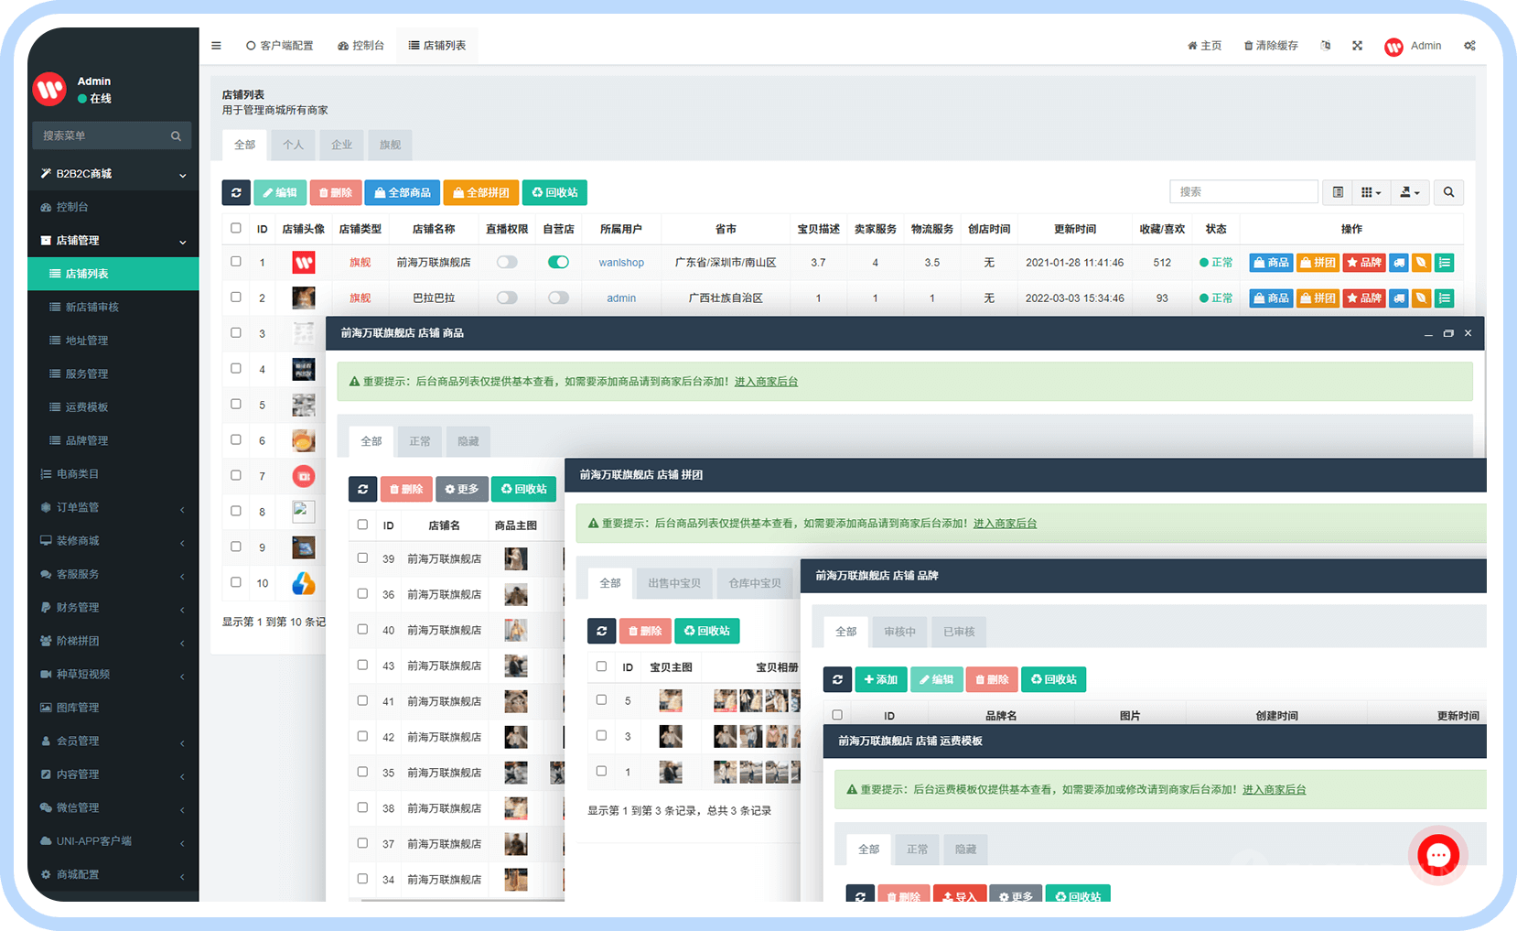Click the 搜索 search input field

pyautogui.click(x=1243, y=192)
